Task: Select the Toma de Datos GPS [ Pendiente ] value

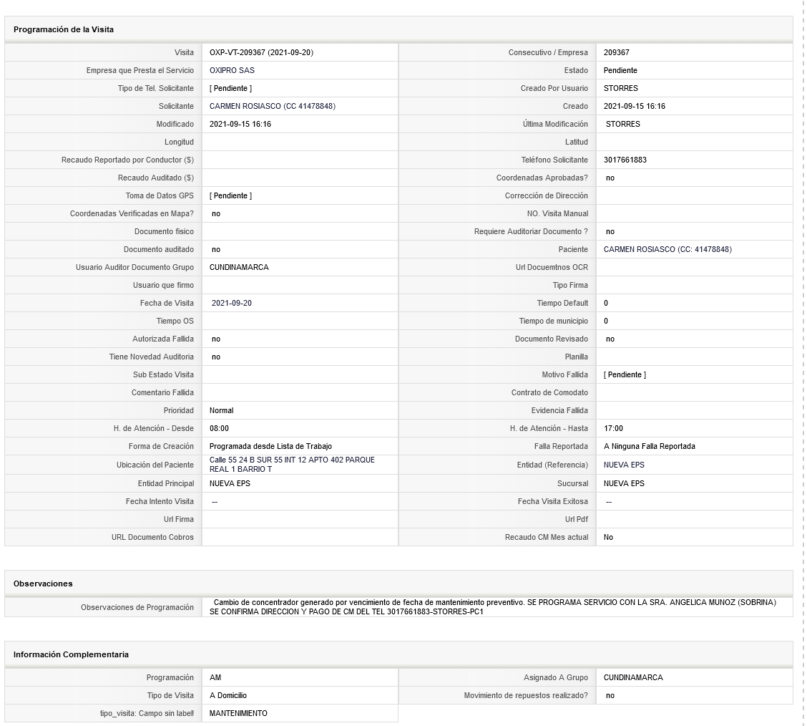Action: (230, 195)
